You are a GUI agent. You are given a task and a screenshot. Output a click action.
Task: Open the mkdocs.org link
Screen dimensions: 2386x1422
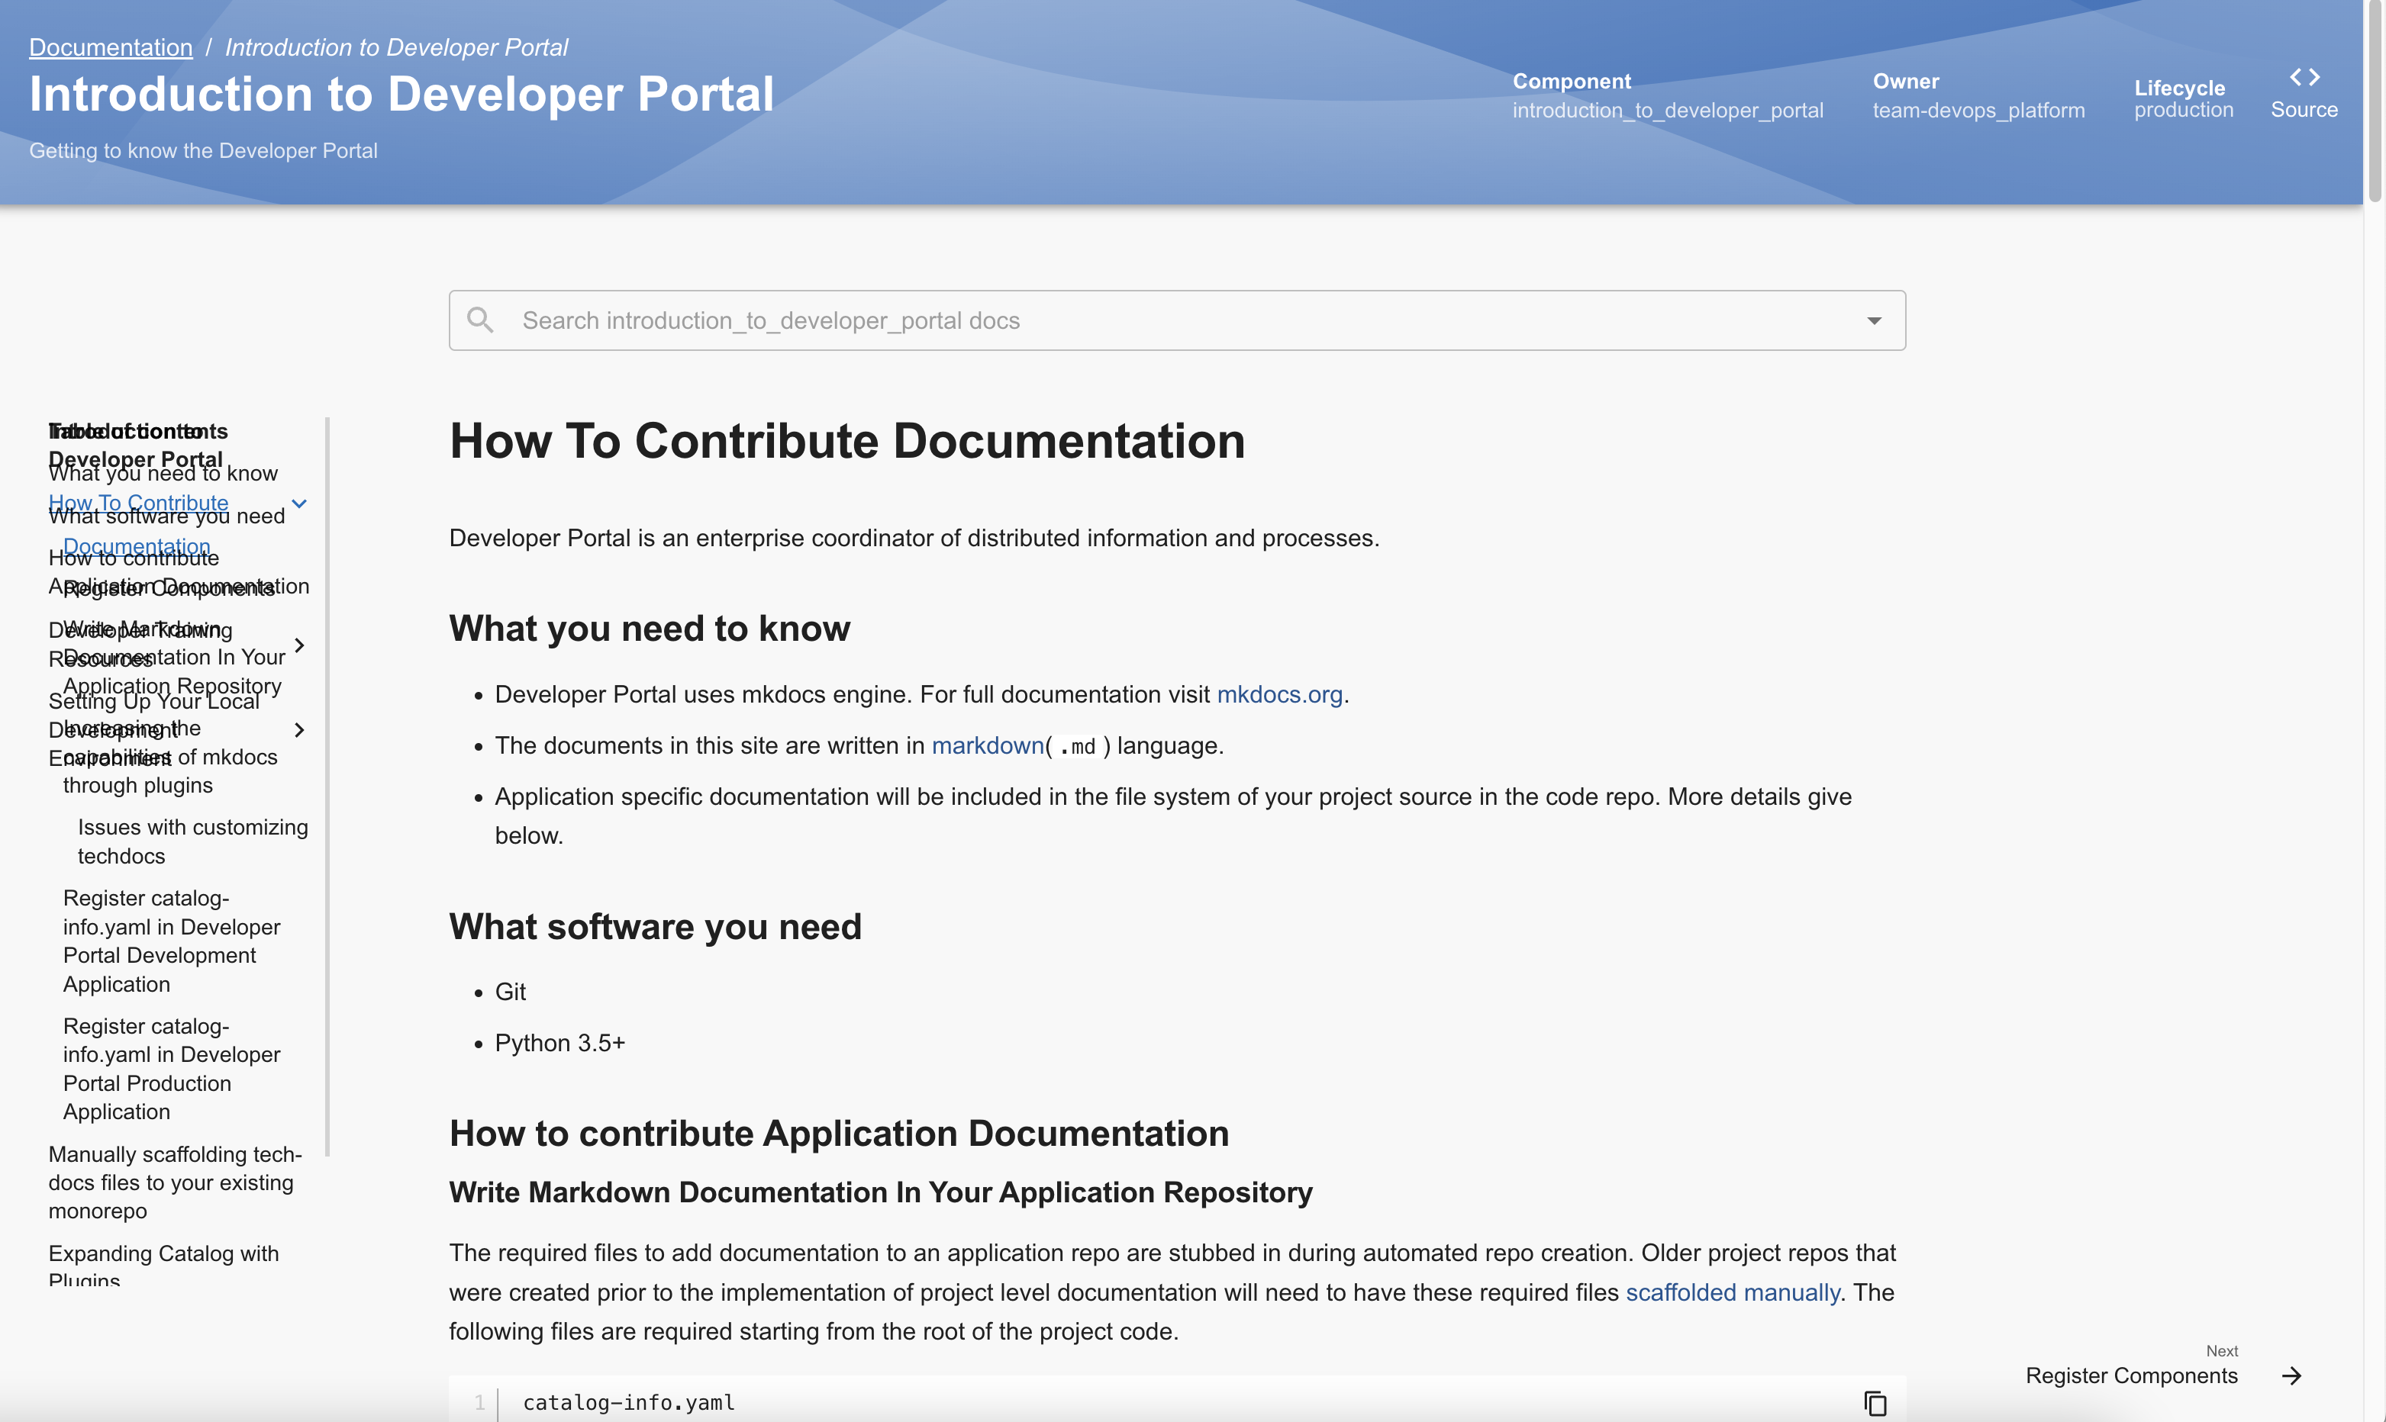1278,693
